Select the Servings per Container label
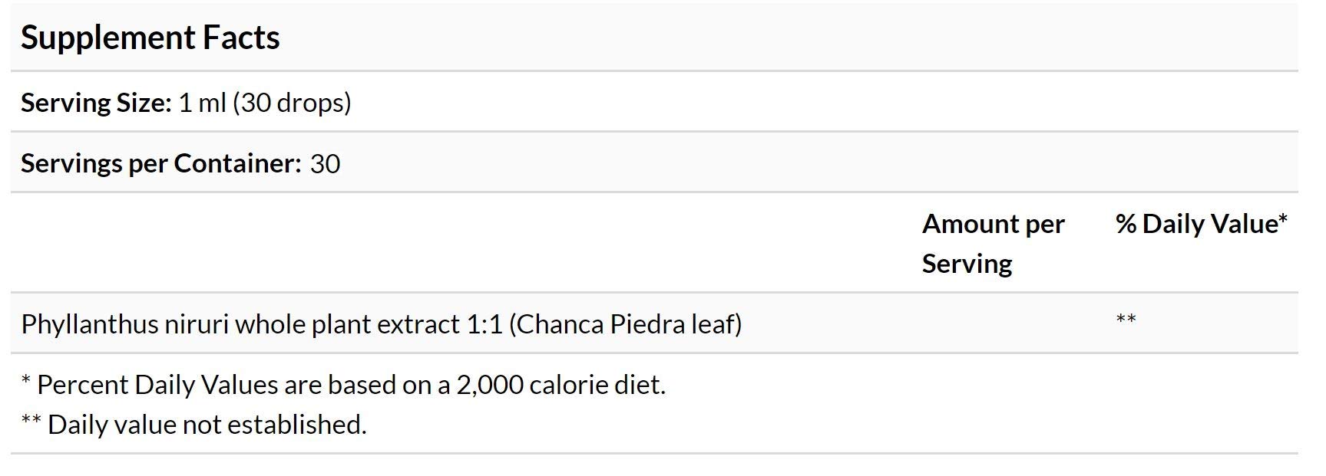This screenshot has width=1326, height=476. 160,163
